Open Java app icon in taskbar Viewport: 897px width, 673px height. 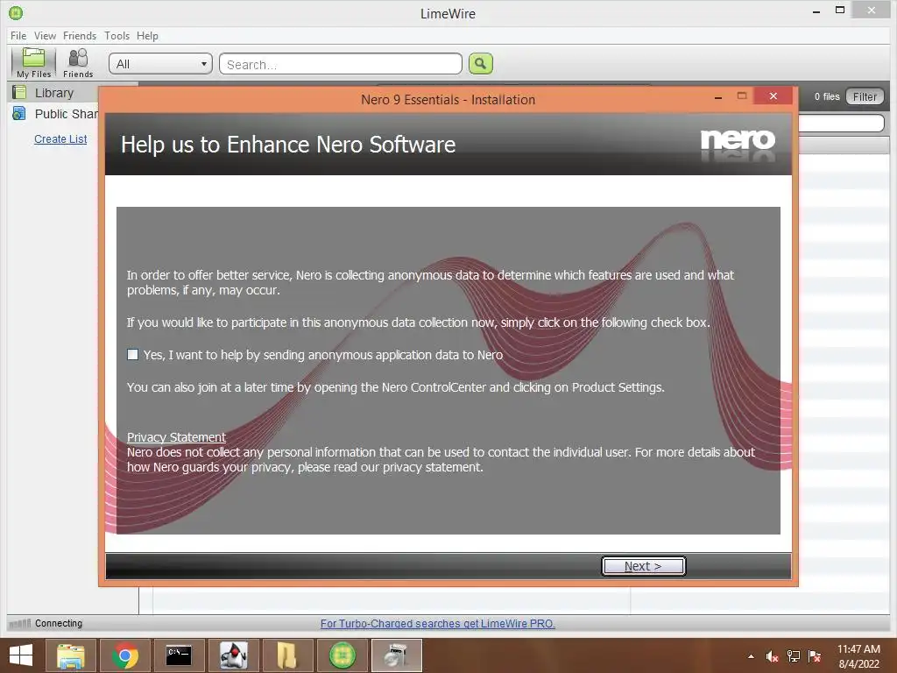(x=233, y=655)
